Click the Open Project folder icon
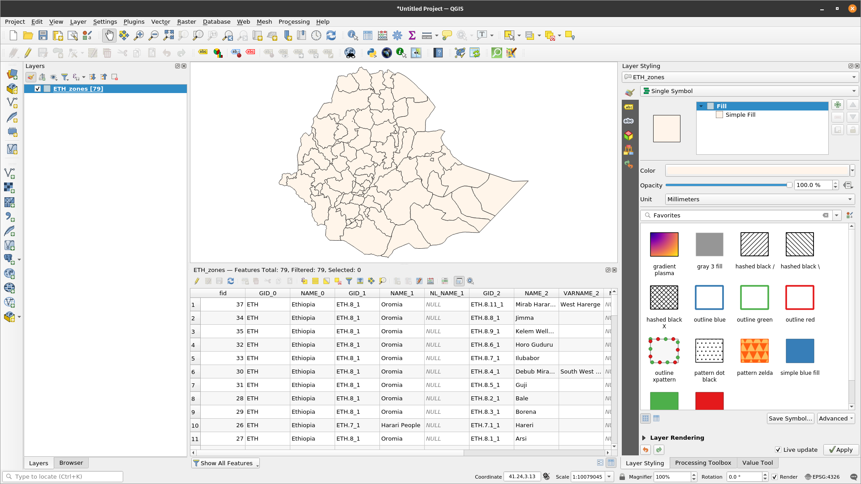Viewport: 861px width, 484px height. click(28, 36)
